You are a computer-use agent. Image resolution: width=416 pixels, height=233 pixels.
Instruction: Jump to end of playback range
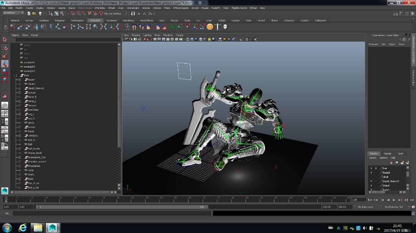412,200
